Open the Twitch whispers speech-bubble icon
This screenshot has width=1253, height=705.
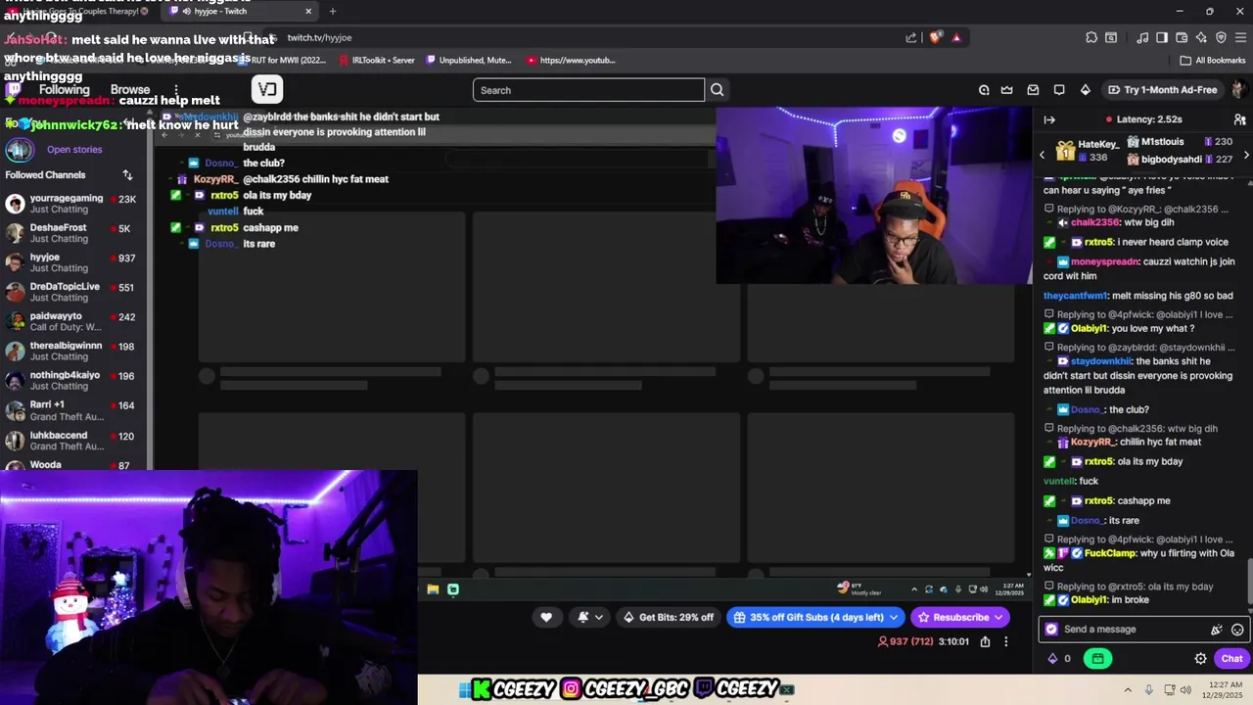tap(1059, 90)
